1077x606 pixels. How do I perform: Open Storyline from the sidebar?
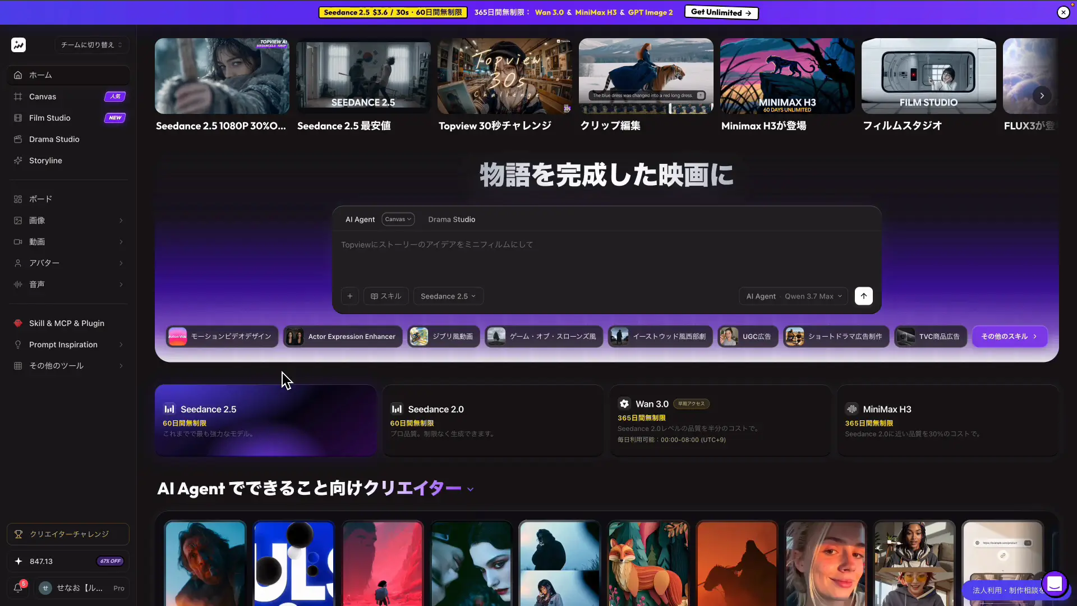click(68, 160)
